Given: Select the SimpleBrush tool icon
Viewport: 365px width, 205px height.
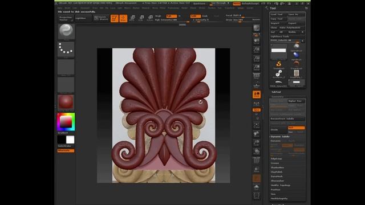Looking at the screenshot, I should (x=279, y=64).
